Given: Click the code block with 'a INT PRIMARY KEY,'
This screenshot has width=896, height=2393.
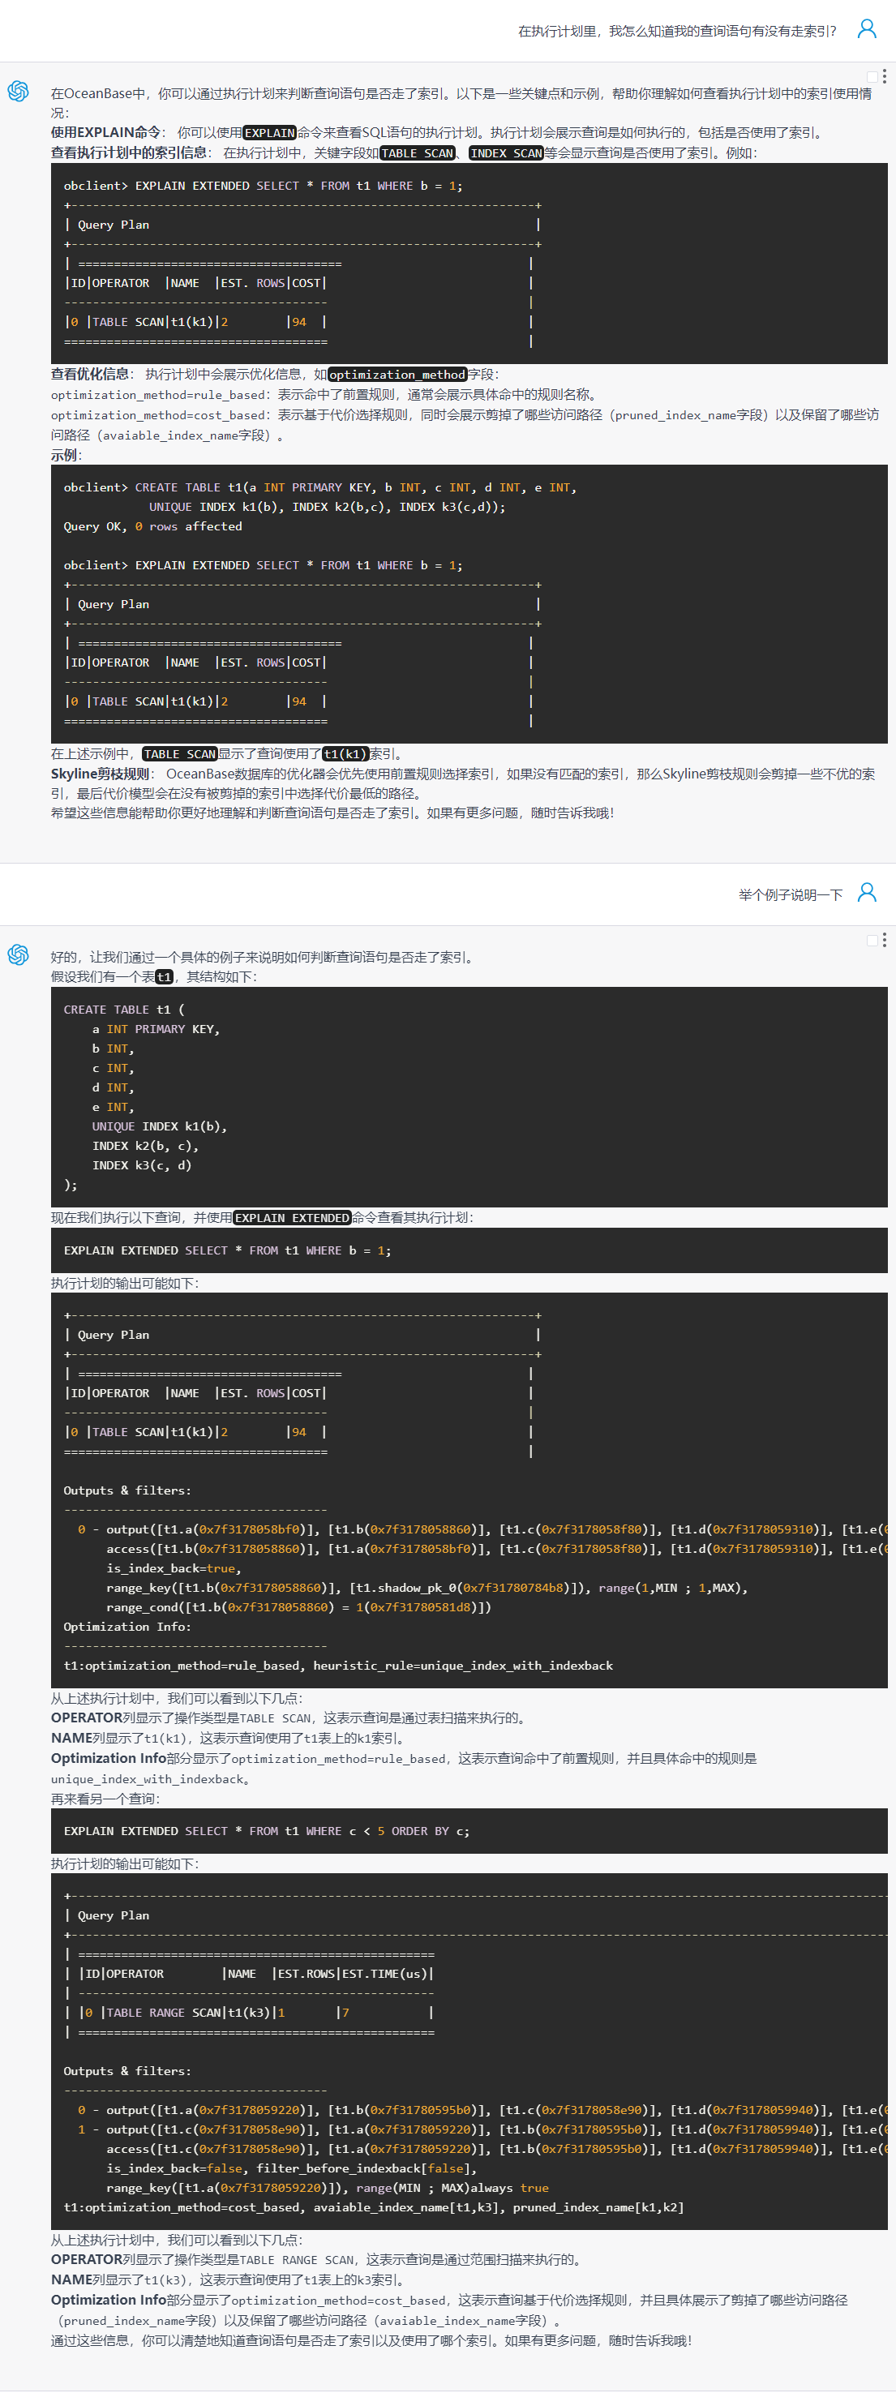Looking at the screenshot, I should pos(469,1096).
